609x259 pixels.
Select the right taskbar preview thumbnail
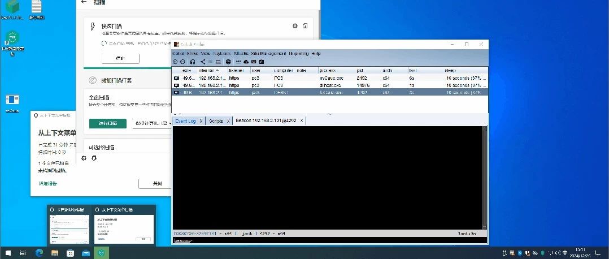coord(124,226)
